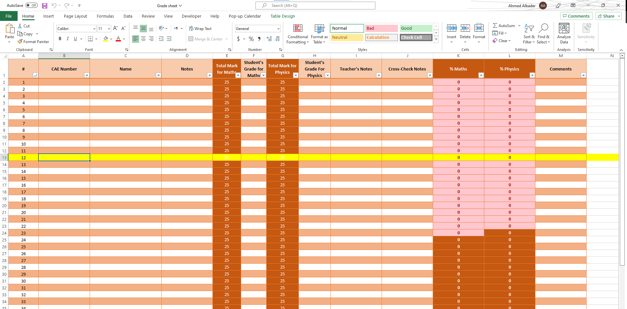The height and width of the screenshot is (309, 627).
Task: Toggle Middle Align vertical alignment
Action: click(x=143, y=29)
